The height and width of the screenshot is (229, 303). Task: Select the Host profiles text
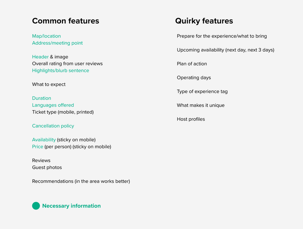tap(191, 119)
